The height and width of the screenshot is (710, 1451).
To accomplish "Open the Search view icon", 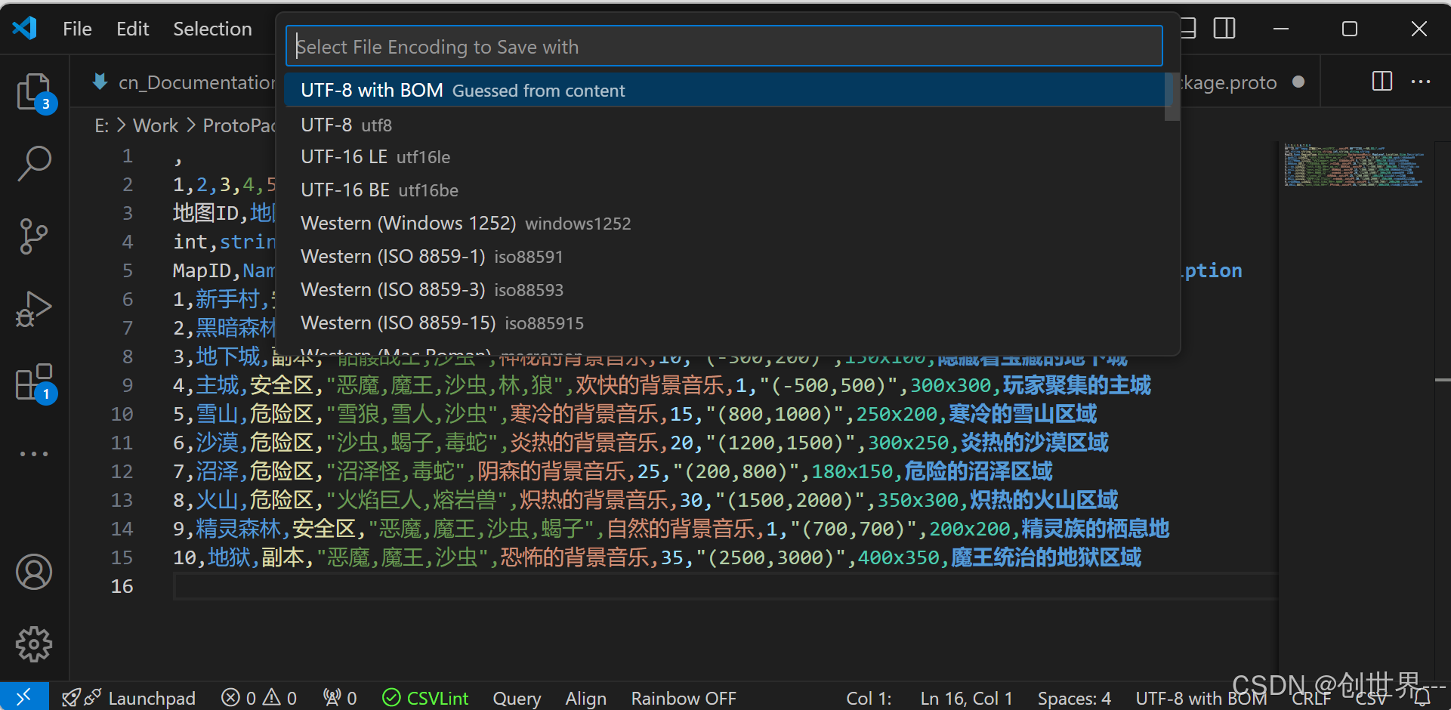I will [x=34, y=163].
